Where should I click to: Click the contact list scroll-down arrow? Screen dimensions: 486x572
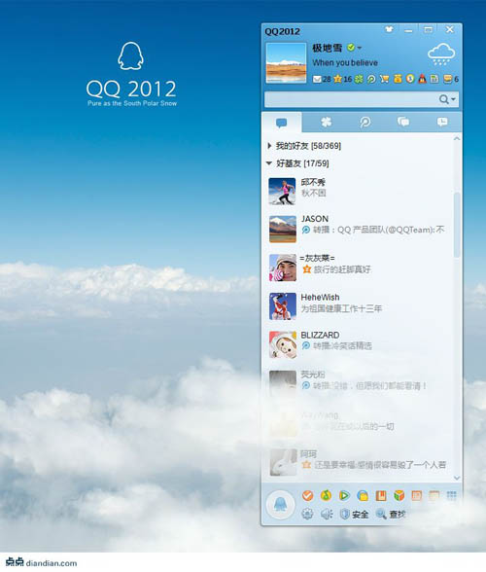pos(457,478)
